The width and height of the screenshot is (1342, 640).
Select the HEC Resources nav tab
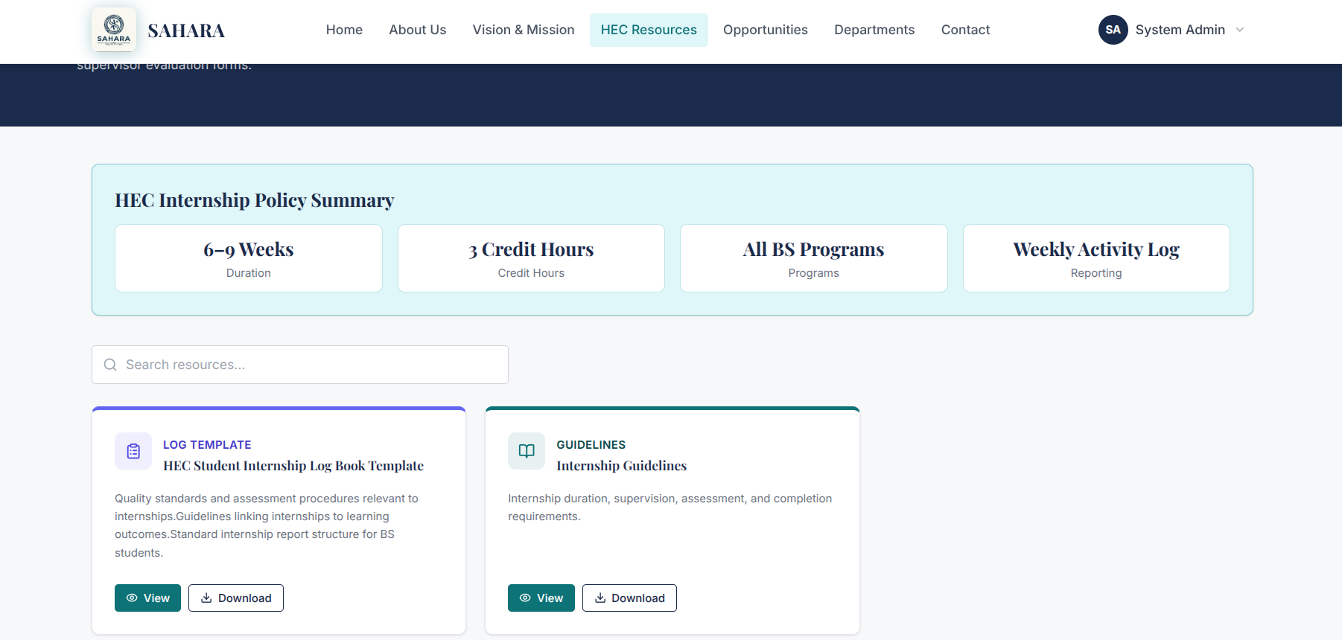click(649, 30)
